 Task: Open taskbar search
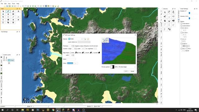tap(7, 110)
